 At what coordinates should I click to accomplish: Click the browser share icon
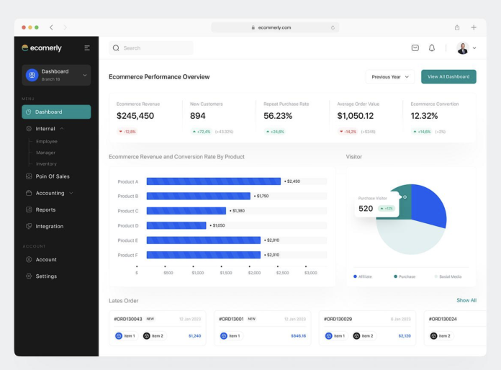click(457, 27)
